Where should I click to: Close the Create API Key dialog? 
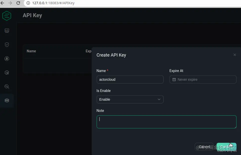[x=235, y=55]
